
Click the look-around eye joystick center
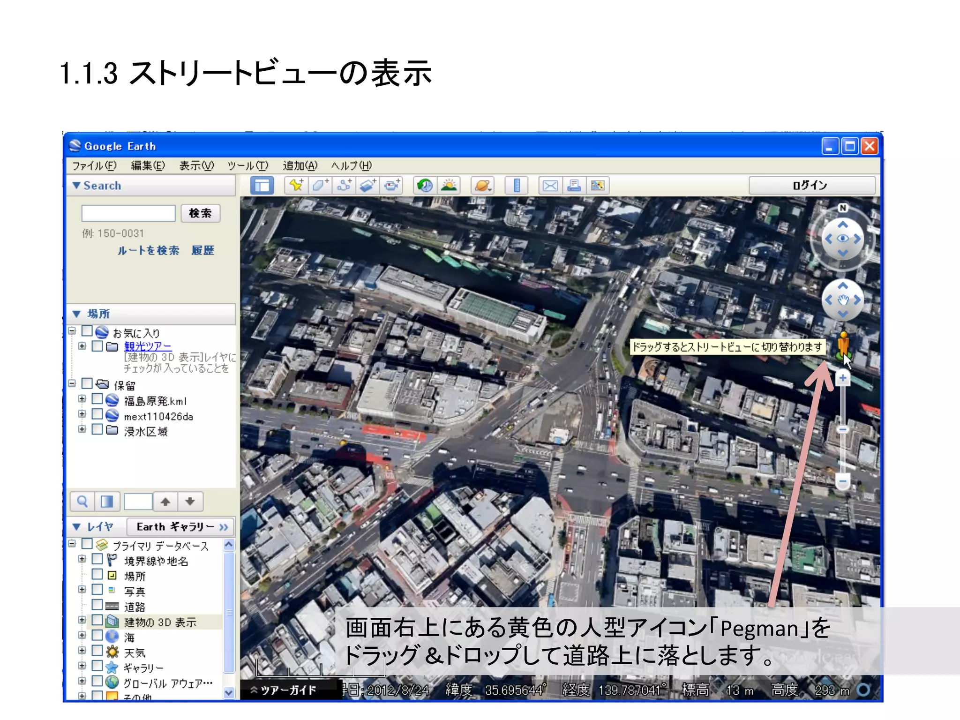coord(842,239)
